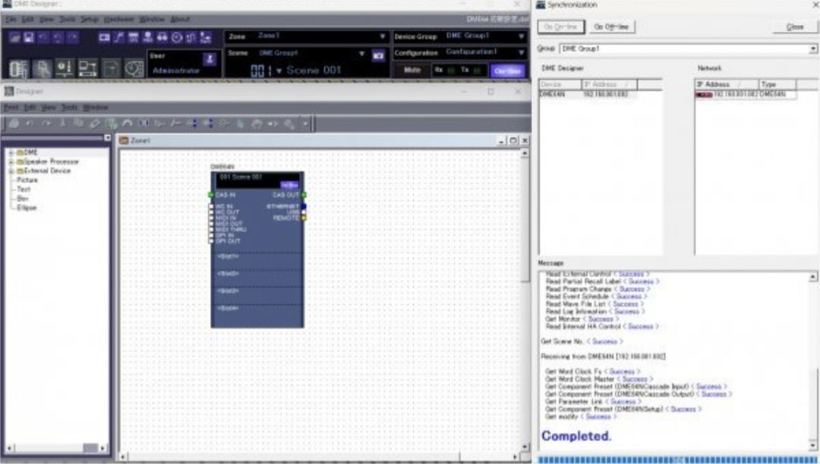Image resolution: width=820 pixels, height=464 pixels.
Task: Click the ETHERNET blue port on DME64N
Action: coord(304,207)
